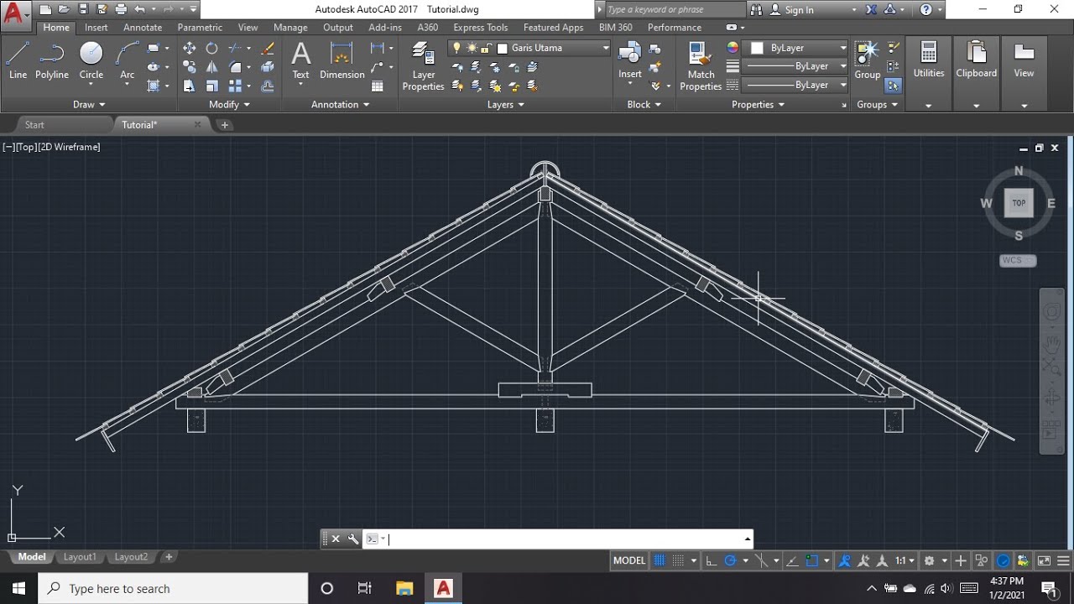This screenshot has width=1074, height=604.
Task: Insert a Table from Annotation panel
Action: click(x=378, y=86)
